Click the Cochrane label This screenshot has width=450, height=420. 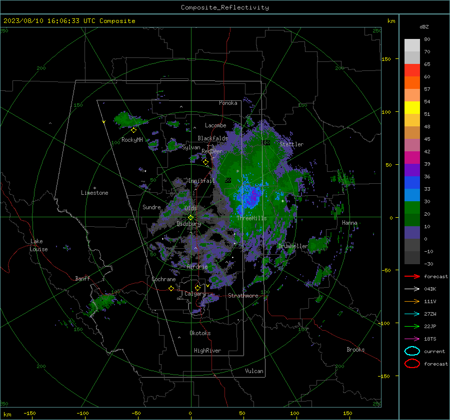tap(163, 279)
